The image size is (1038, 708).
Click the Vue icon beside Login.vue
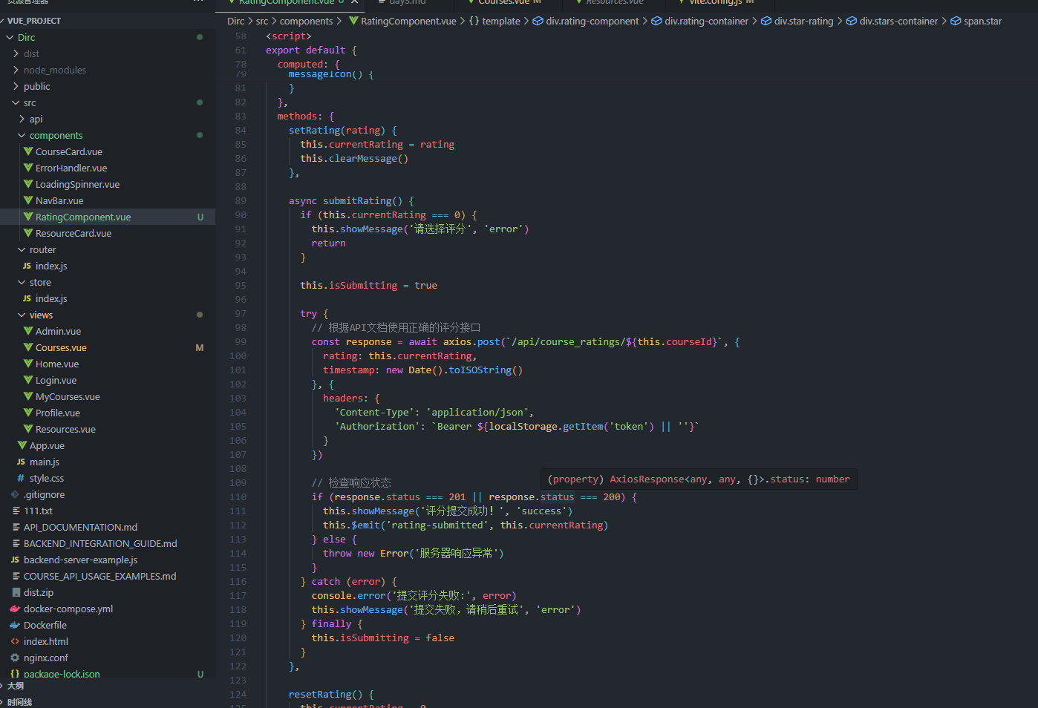point(28,380)
